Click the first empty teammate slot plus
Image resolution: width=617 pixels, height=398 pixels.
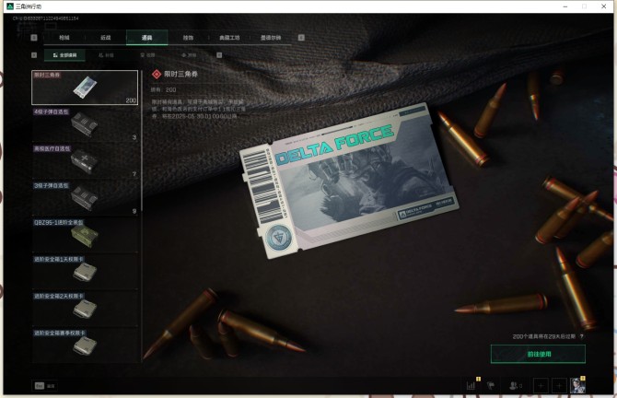click(541, 386)
